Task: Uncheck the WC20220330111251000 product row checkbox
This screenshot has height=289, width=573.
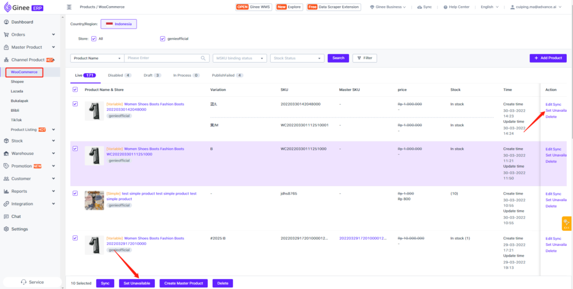Action: 76,149
